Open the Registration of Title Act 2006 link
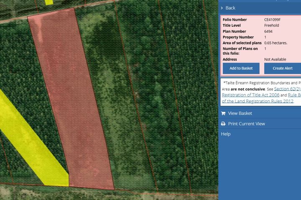The height and width of the screenshot is (200, 301). pyautogui.click(x=250, y=95)
